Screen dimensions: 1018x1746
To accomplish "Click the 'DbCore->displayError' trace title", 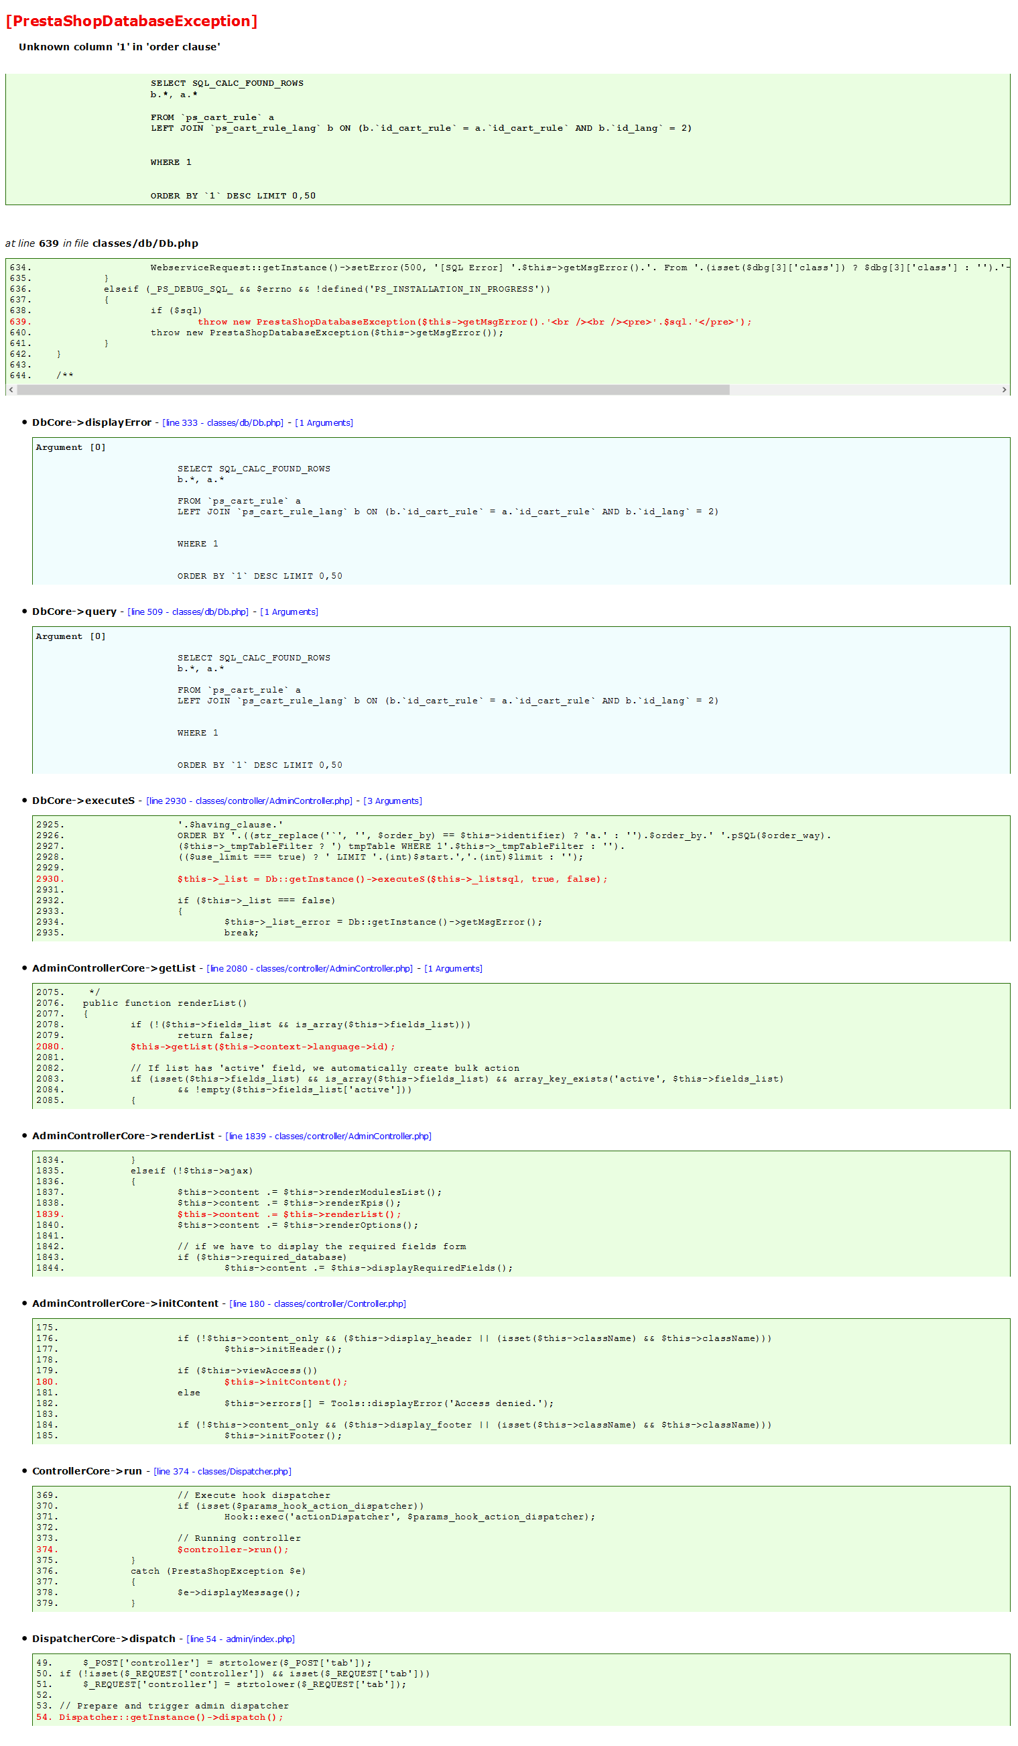I will [91, 422].
